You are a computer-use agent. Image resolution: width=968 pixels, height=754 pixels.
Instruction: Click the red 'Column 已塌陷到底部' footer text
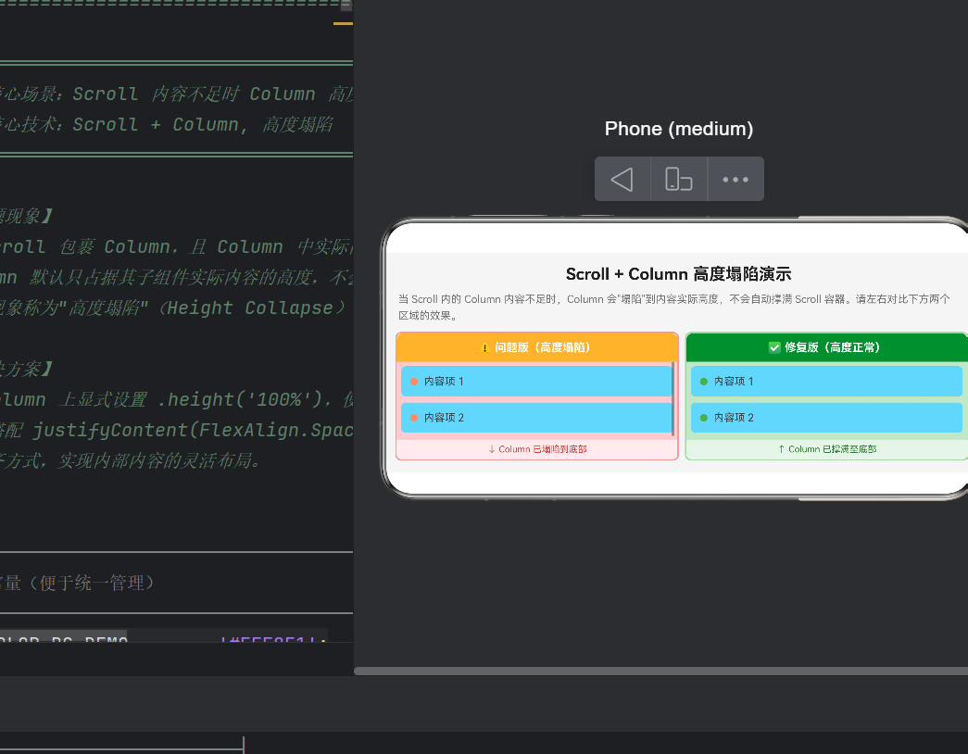[x=537, y=449]
